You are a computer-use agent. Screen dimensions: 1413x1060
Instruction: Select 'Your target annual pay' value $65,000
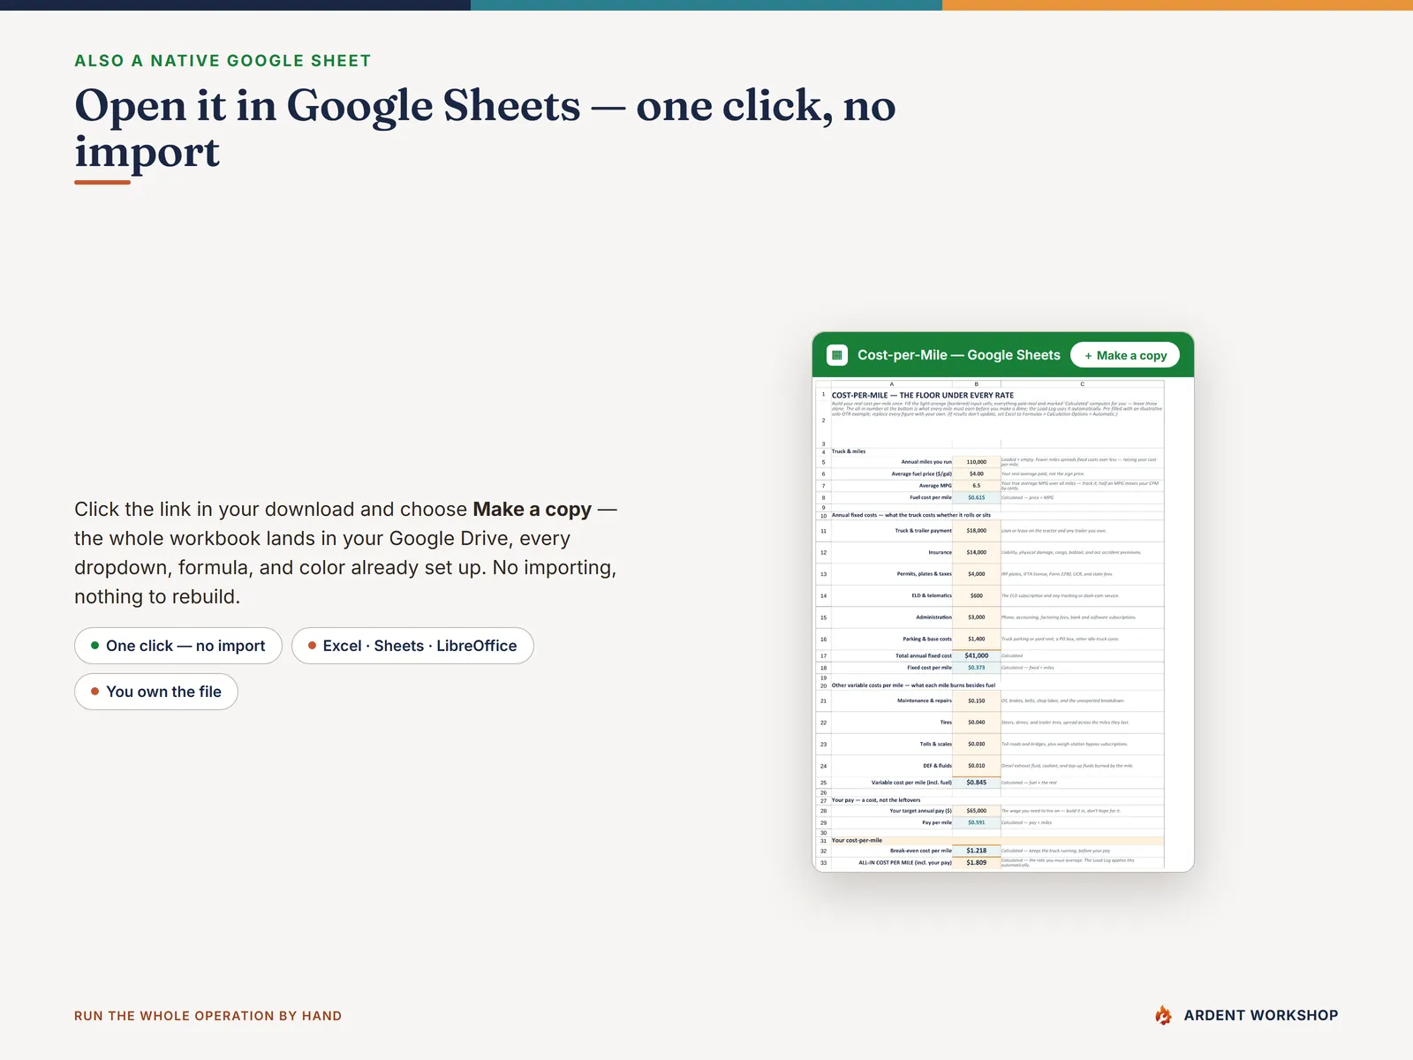point(976,811)
